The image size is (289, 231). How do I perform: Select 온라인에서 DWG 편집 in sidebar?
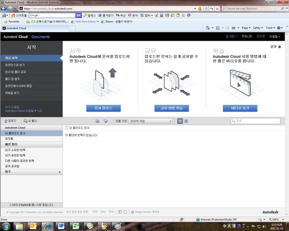[x=31, y=86]
